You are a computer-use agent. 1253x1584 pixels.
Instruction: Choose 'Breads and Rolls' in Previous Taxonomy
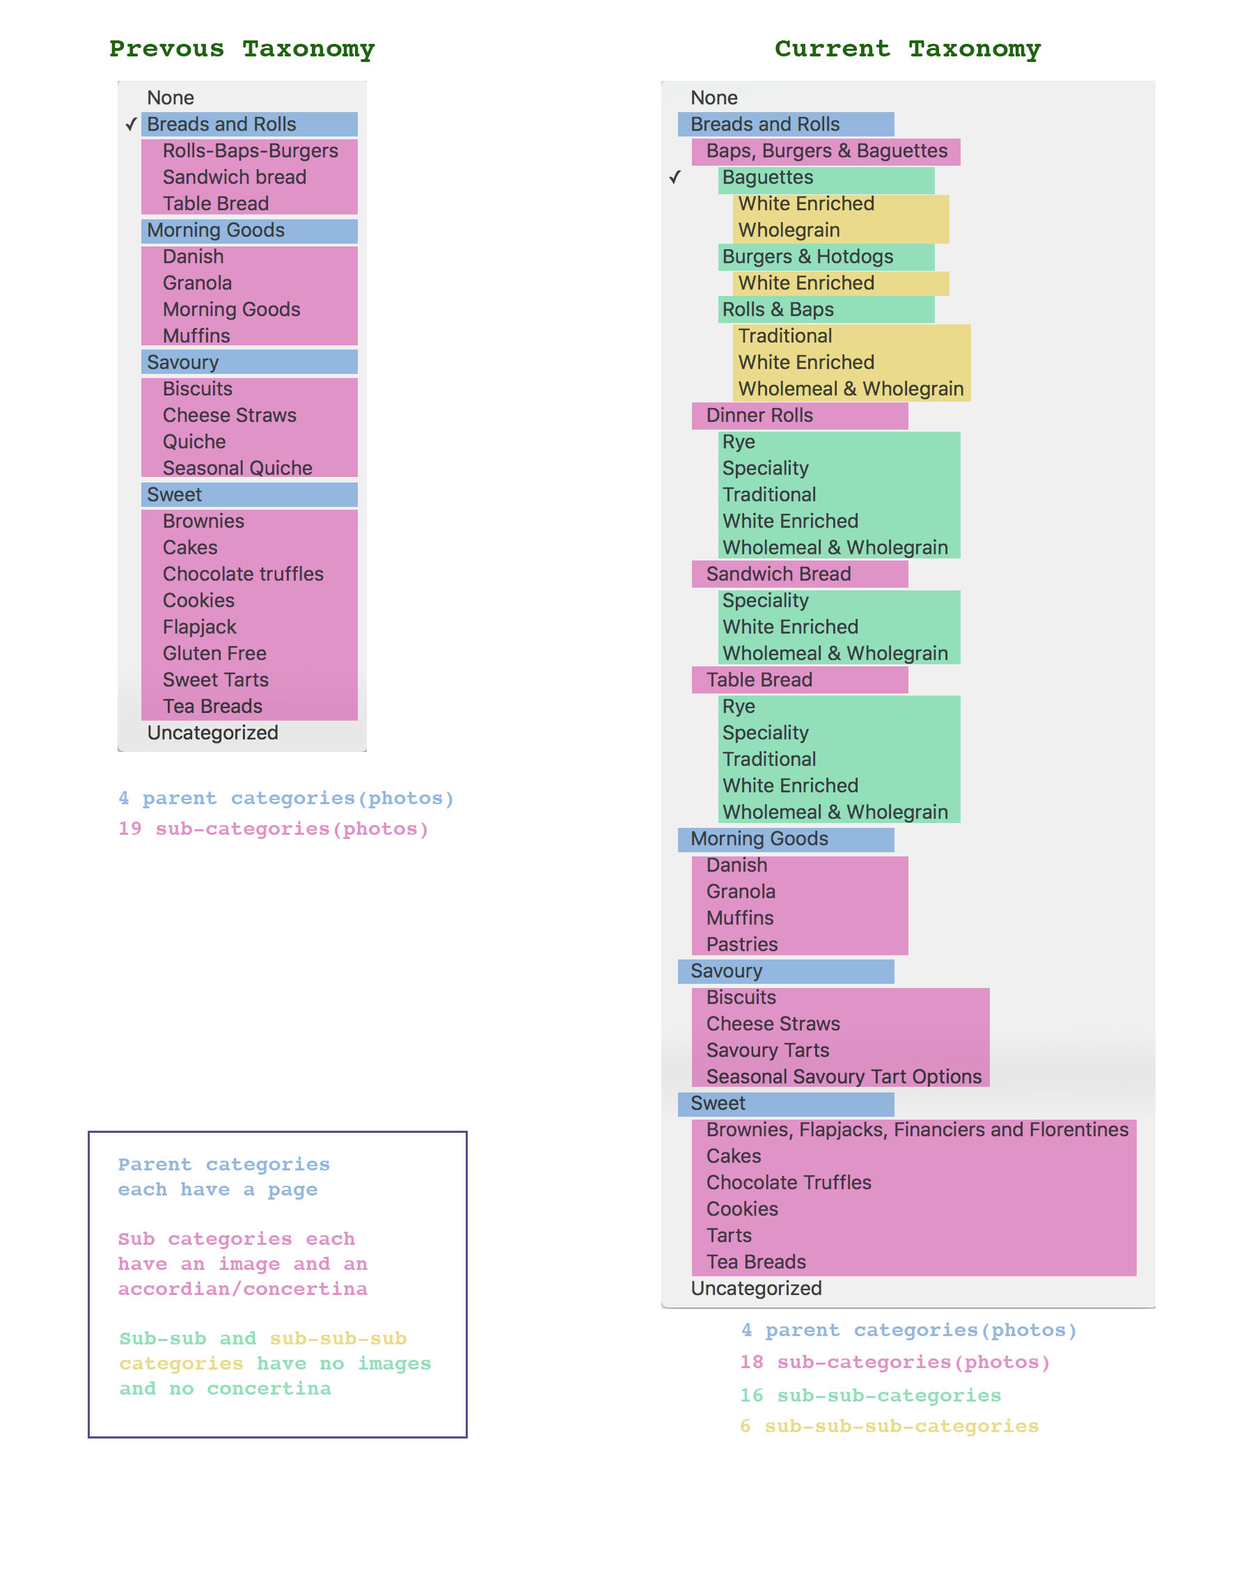coord(249,124)
